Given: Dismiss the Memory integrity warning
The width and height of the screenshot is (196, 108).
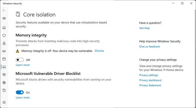Looking at the screenshot, I should click(99, 51).
